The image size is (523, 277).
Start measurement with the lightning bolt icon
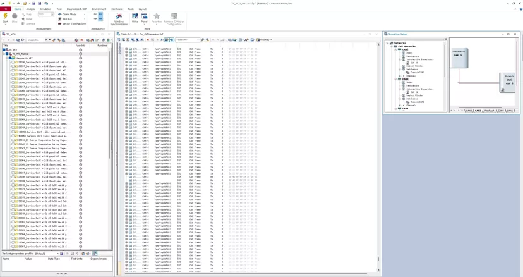click(x=5, y=18)
